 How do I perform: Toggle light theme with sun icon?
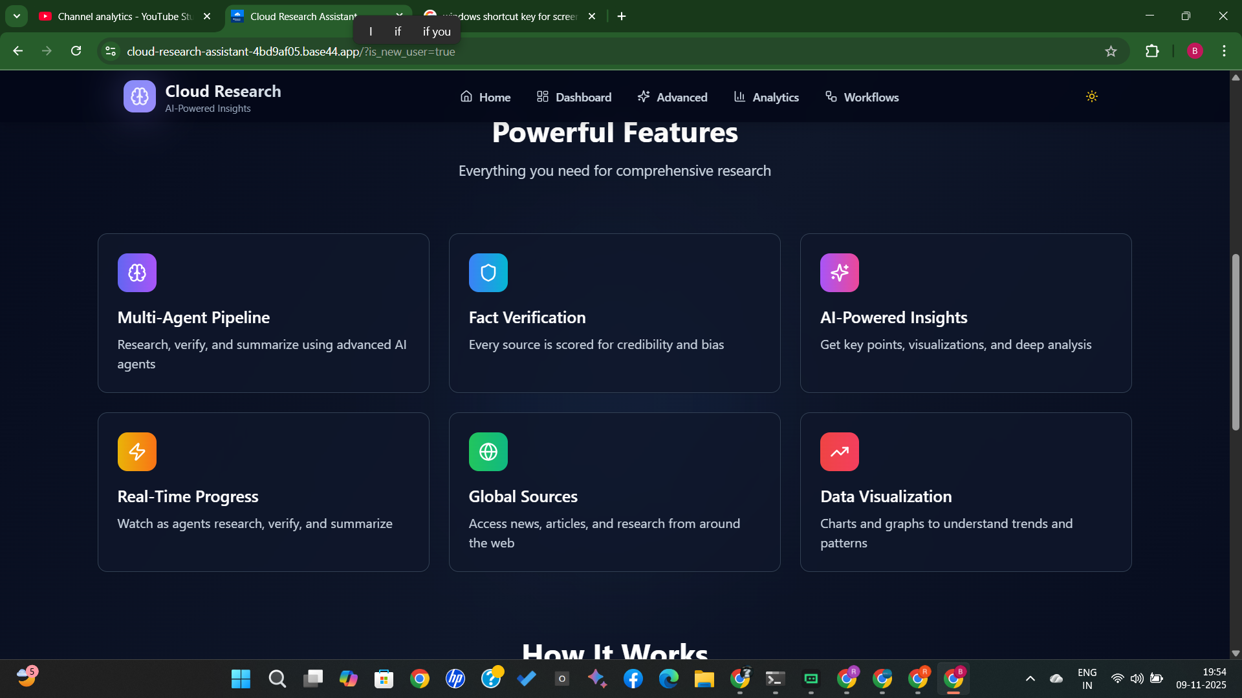pyautogui.click(x=1091, y=97)
